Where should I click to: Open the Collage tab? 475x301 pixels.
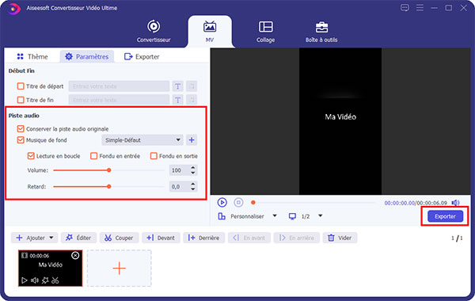(265, 31)
